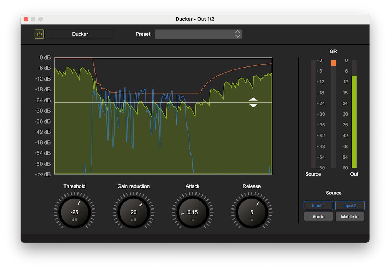This screenshot has height=271, width=391.
Task: Click the Ducker name field
Action: pos(80,34)
